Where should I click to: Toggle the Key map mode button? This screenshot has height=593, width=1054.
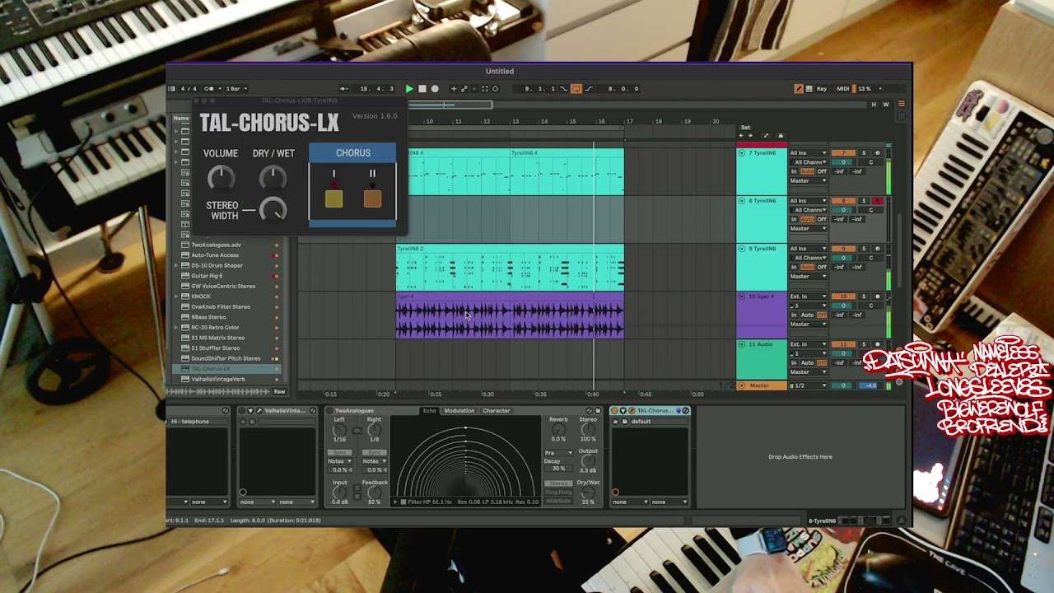tap(821, 89)
